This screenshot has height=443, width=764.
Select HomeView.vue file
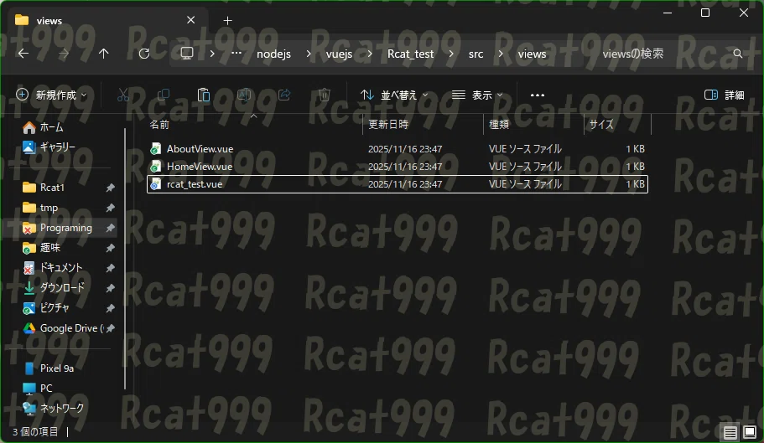click(x=398, y=167)
